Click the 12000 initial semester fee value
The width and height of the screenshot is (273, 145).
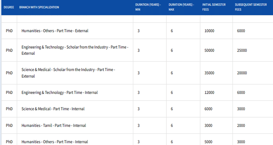209,93
